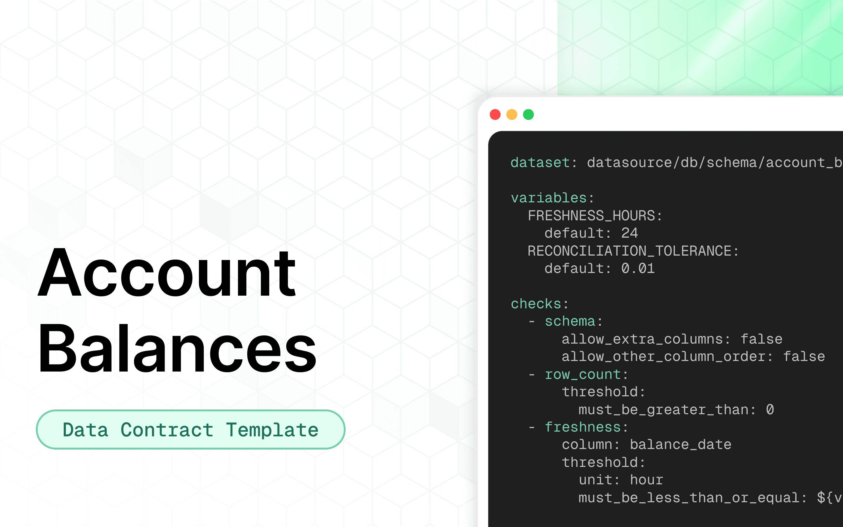Click the variables key in code

[549, 198]
